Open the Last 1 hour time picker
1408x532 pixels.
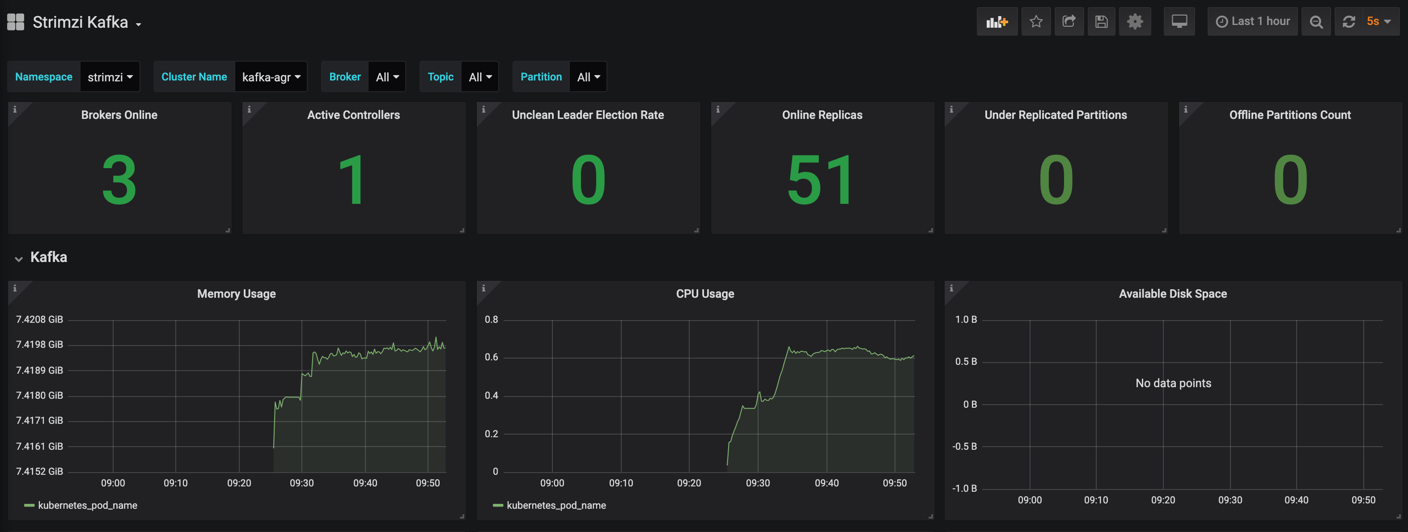[1252, 22]
